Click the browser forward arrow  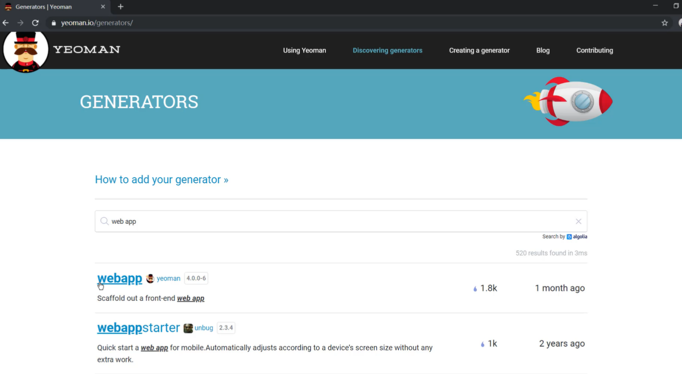pyautogui.click(x=20, y=23)
